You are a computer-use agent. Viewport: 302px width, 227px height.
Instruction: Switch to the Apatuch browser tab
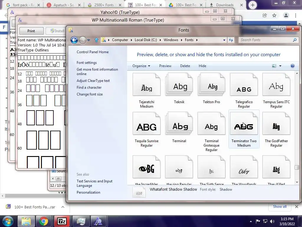tap(64, 5)
